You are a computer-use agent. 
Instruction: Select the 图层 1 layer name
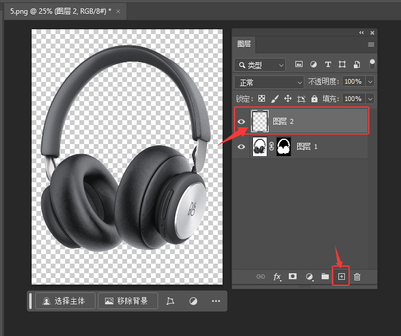307,146
